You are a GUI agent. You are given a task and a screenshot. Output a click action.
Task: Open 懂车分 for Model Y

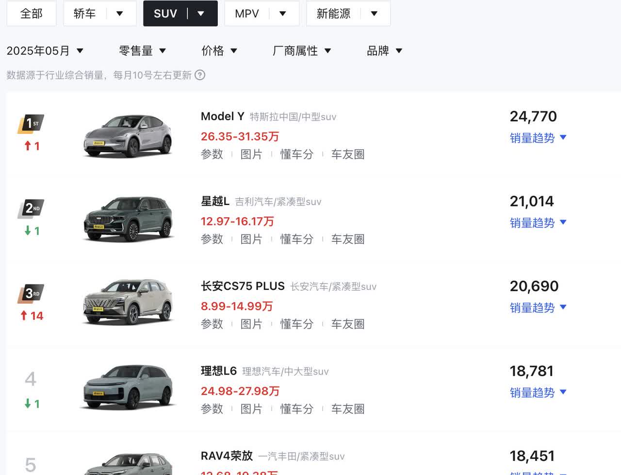click(x=296, y=154)
